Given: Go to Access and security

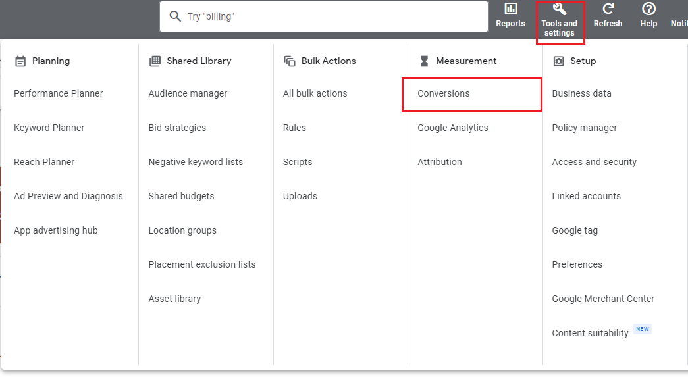Looking at the screenshot, I should (x=594, y=162).
